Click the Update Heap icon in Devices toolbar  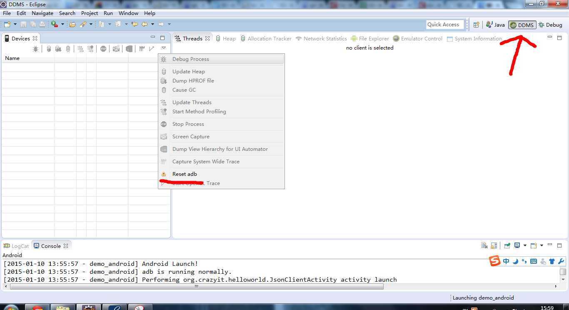[49, 49]
